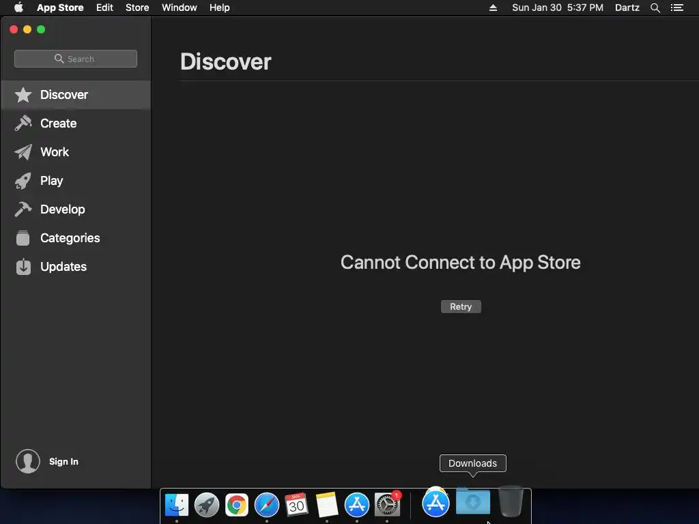Open the Trash in the Dock
The width and height of the screenshot is (699, 524).
click(x=511, y=501)
